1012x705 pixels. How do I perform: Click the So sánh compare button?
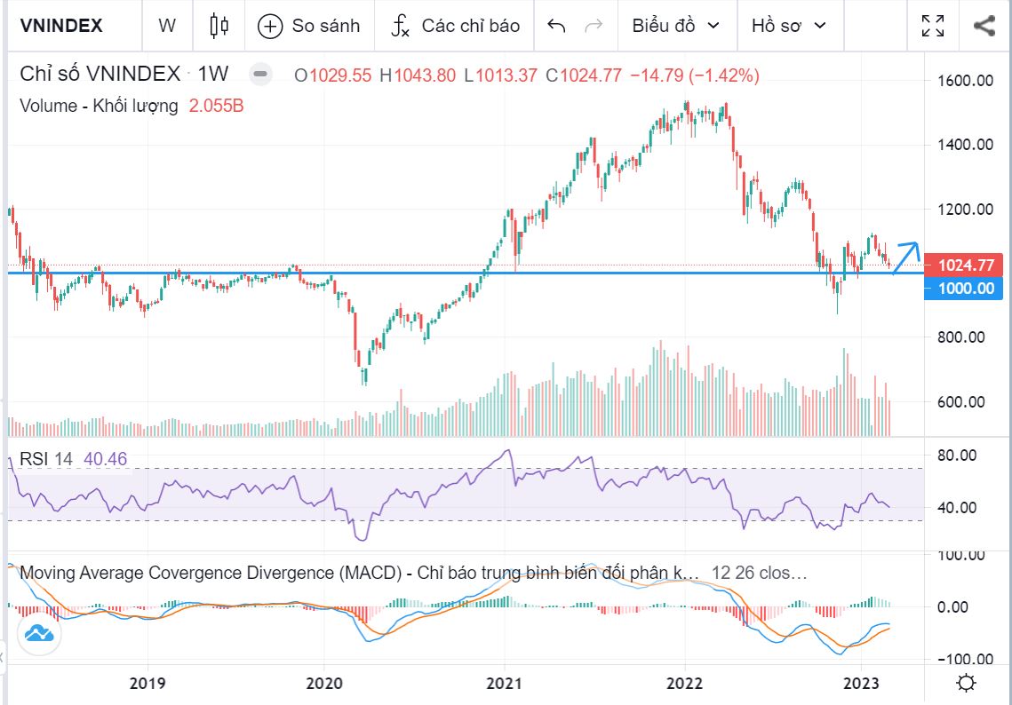tap(307, 26)
